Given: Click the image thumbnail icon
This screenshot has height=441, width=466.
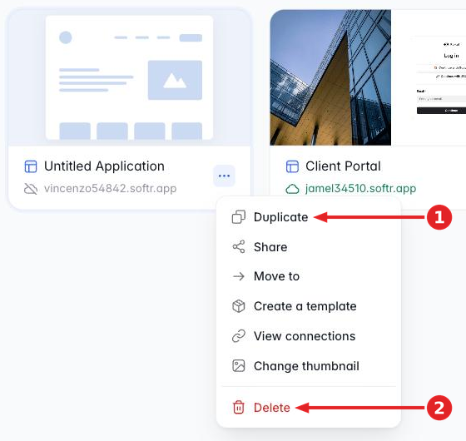Looking at the screenshot, I should (239, 366).
